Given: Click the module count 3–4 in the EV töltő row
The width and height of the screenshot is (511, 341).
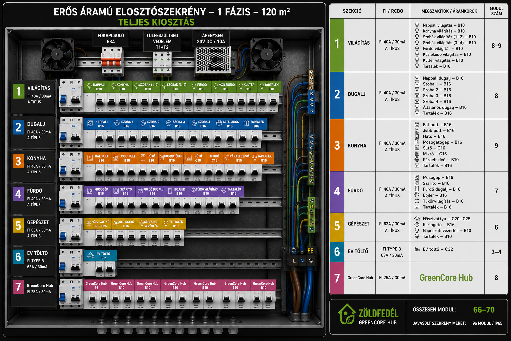Looking at the screenshot, I should [496, 252].
